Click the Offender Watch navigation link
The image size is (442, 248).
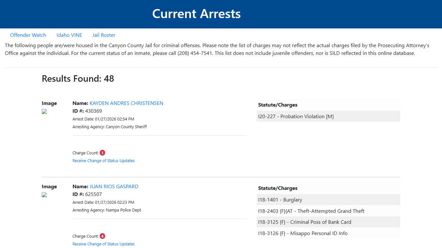(x=28, y=35)
